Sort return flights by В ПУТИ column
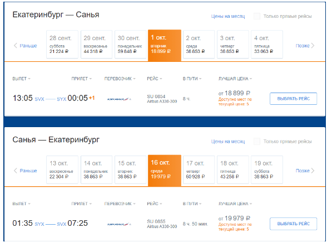The image size is (332, 247). (192, 204)
